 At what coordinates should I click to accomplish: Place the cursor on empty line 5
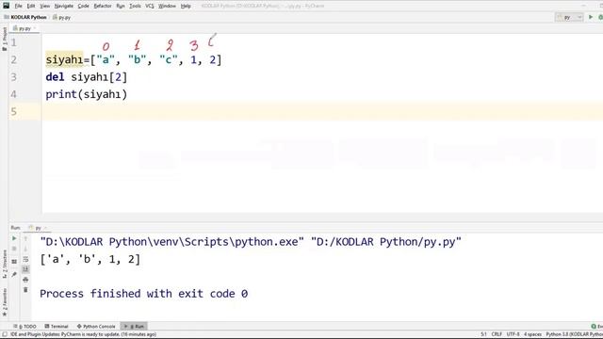click(322, 111)
